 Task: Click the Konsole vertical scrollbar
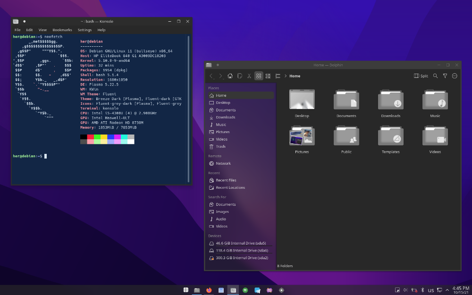(188, 109)
